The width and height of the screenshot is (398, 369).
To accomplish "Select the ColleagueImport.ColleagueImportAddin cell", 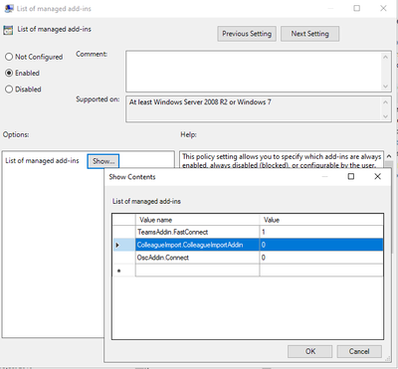I will tap(197, 245).
